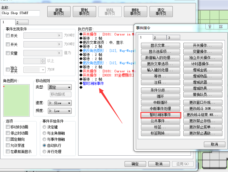Open the 速度 speed dropdown

(60, 103)
